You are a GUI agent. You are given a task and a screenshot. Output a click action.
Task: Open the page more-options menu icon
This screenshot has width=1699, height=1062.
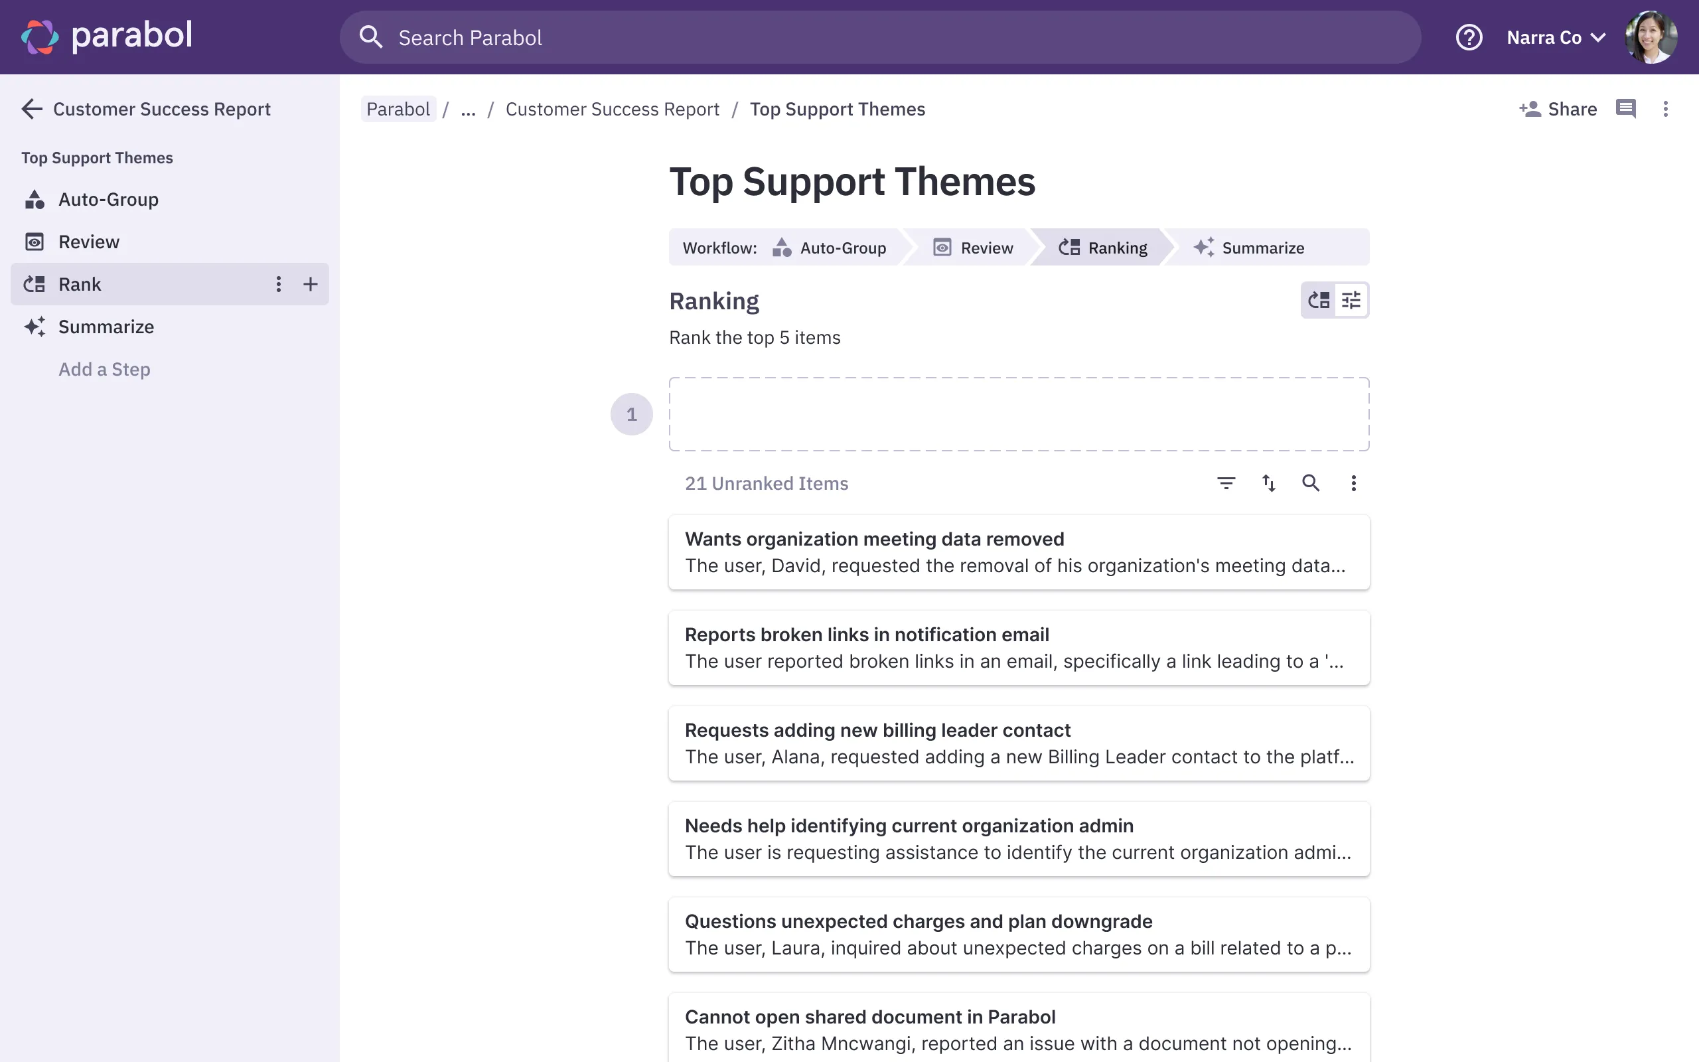pos(1665,109)
